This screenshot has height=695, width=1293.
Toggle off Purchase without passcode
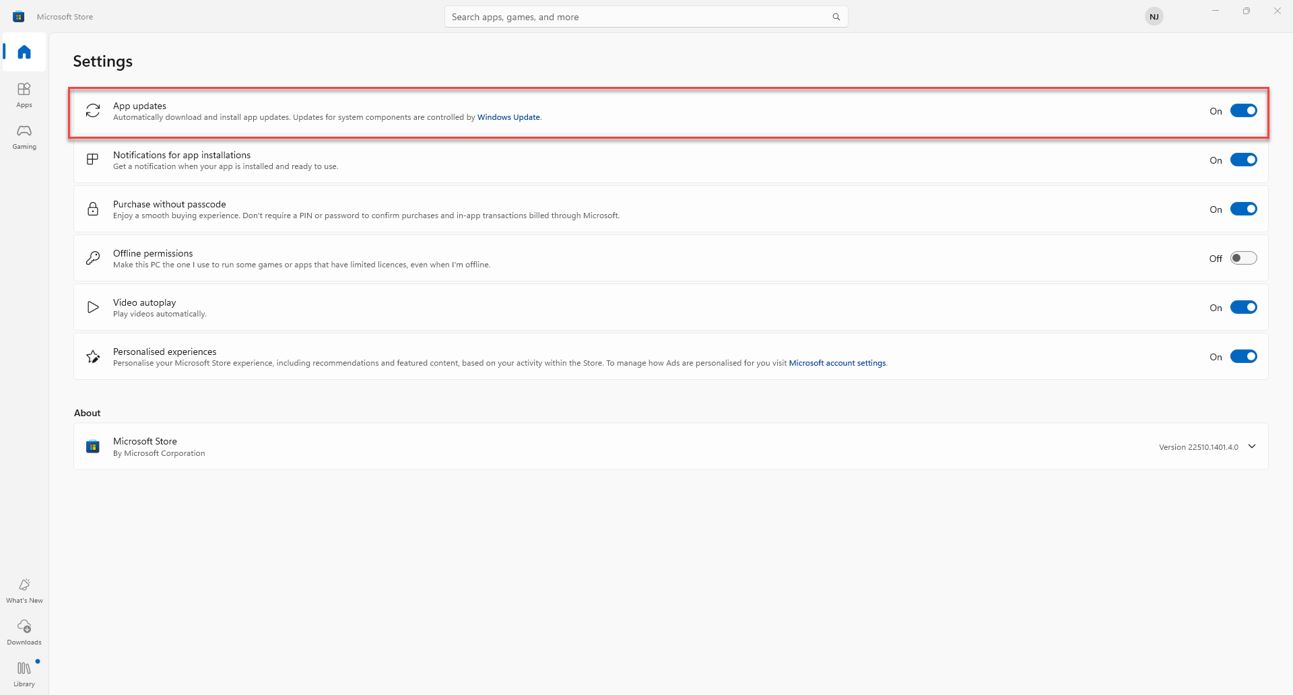tap(1243, 209)
